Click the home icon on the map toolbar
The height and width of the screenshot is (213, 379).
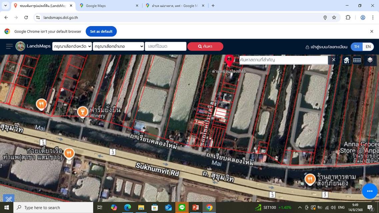coord(346,60)
